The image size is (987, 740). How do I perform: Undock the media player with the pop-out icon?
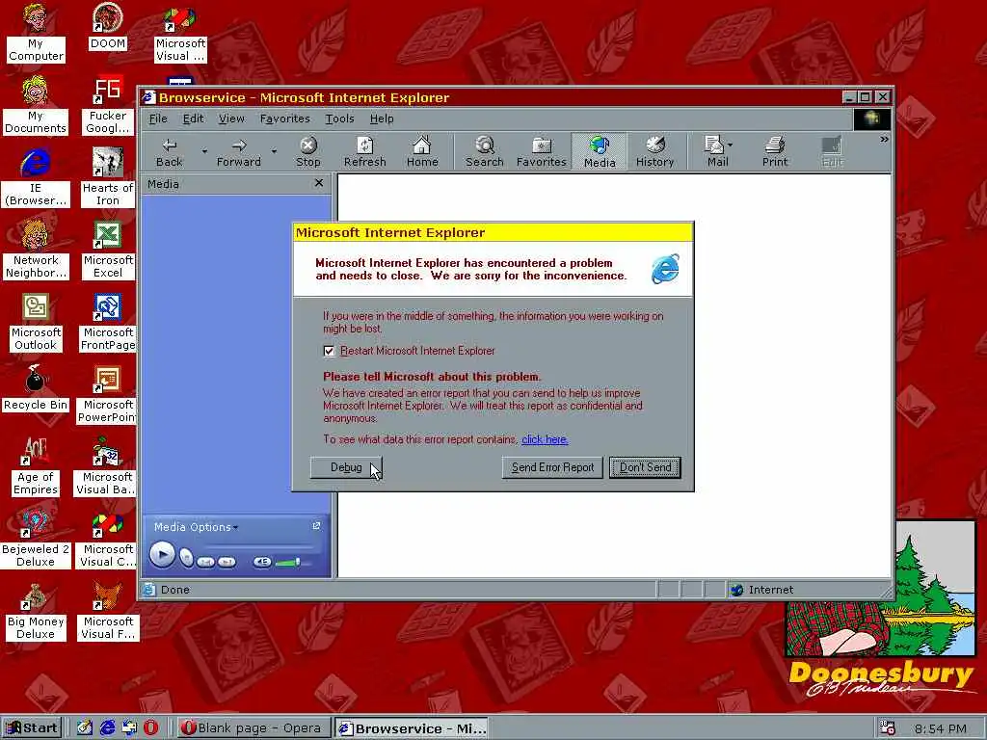(x=316, y=526)
